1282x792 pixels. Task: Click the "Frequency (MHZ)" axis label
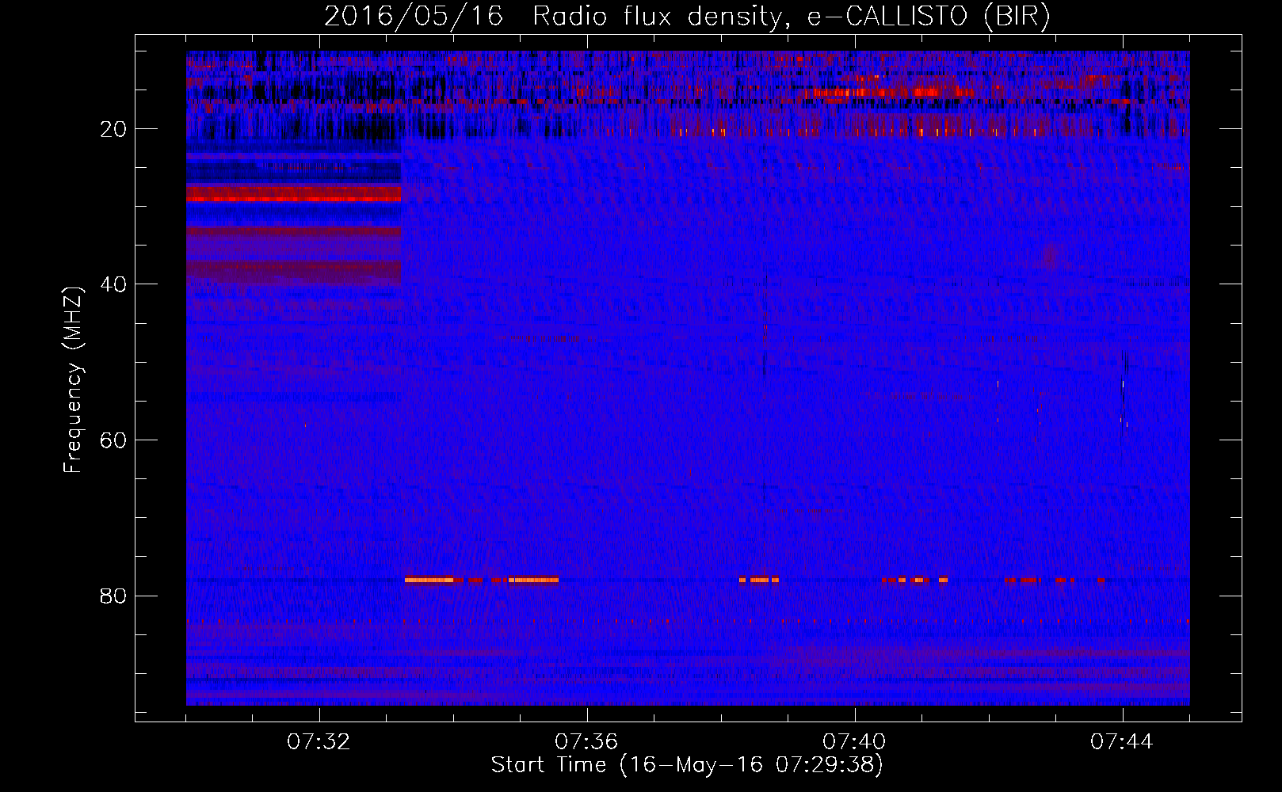73,380
